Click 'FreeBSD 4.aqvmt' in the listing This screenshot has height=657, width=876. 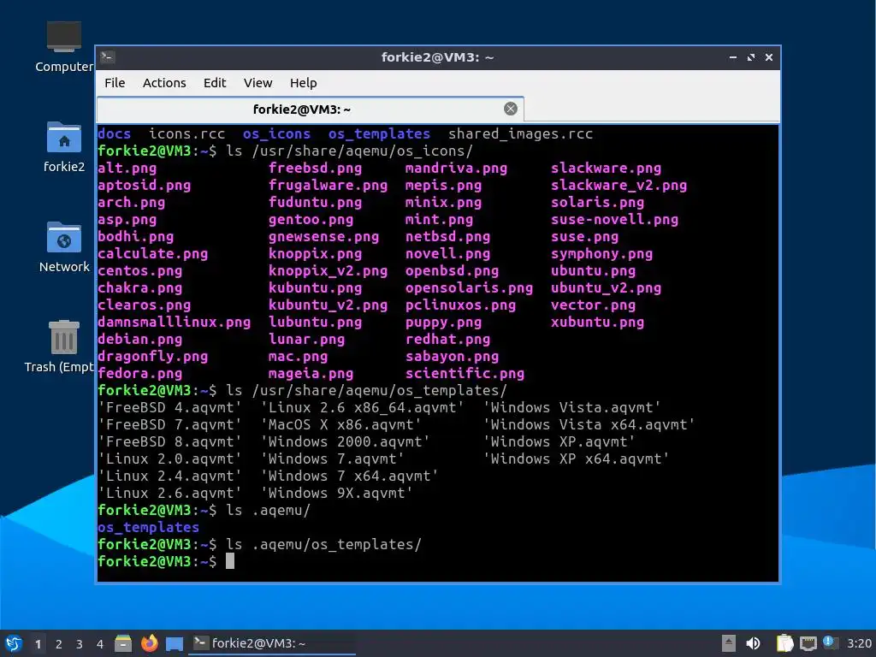click(169, 408)
